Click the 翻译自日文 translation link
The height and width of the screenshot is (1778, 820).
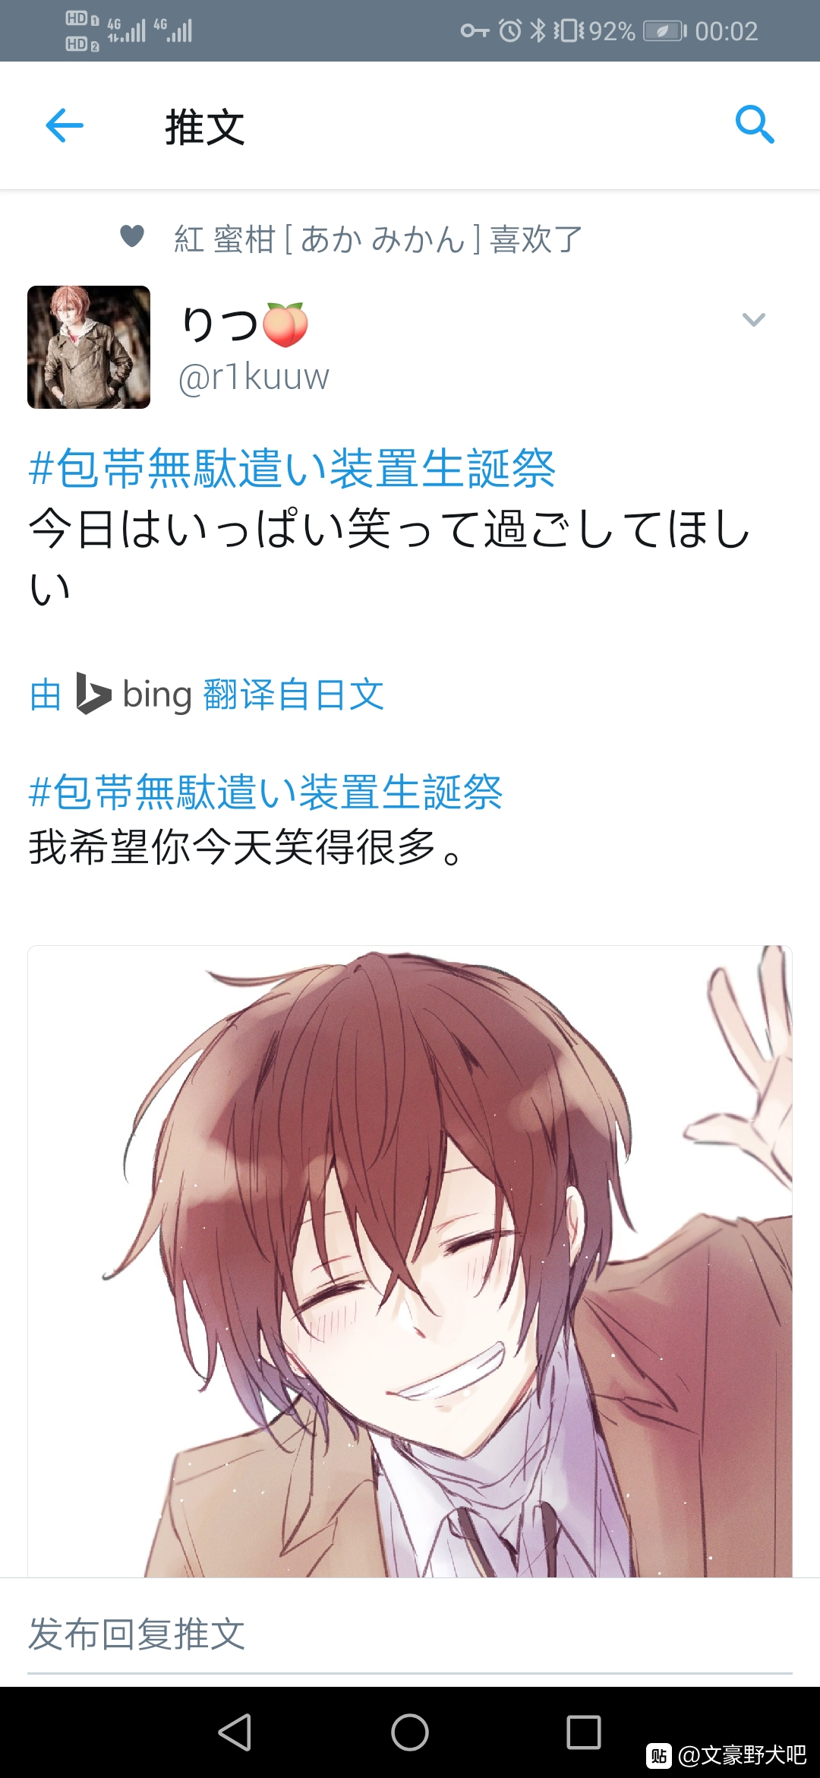pyautogui.click(x=294, y=694)
